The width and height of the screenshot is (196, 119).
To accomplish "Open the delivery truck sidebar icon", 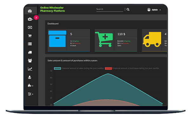I will pos(30,53).
